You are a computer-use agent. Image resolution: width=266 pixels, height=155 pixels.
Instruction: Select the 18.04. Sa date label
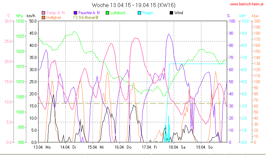coord(178,147)
